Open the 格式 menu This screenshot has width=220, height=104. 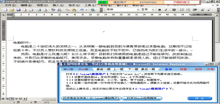74,5
